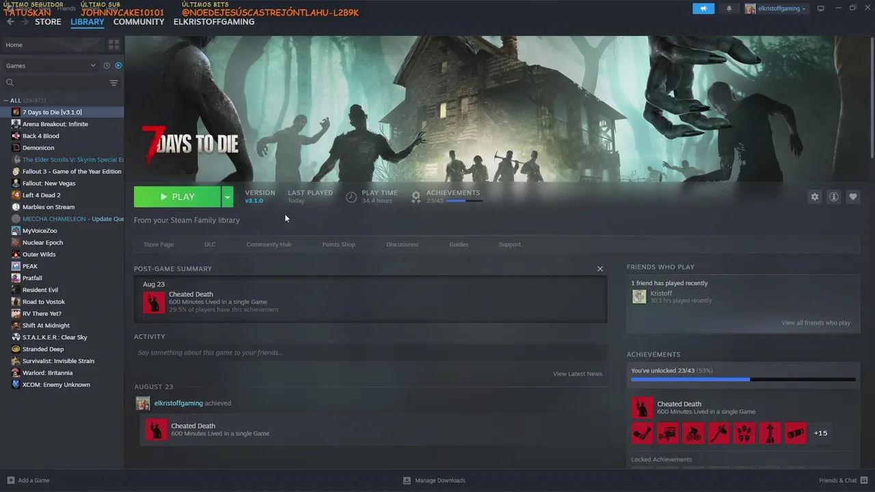Click the bedroll achievement icon
The height and width of the screenshot is (492, 875).
click(796, 433)
